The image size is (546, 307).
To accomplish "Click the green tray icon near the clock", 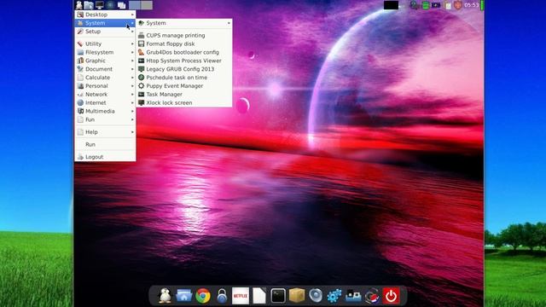I will (425, 5).
